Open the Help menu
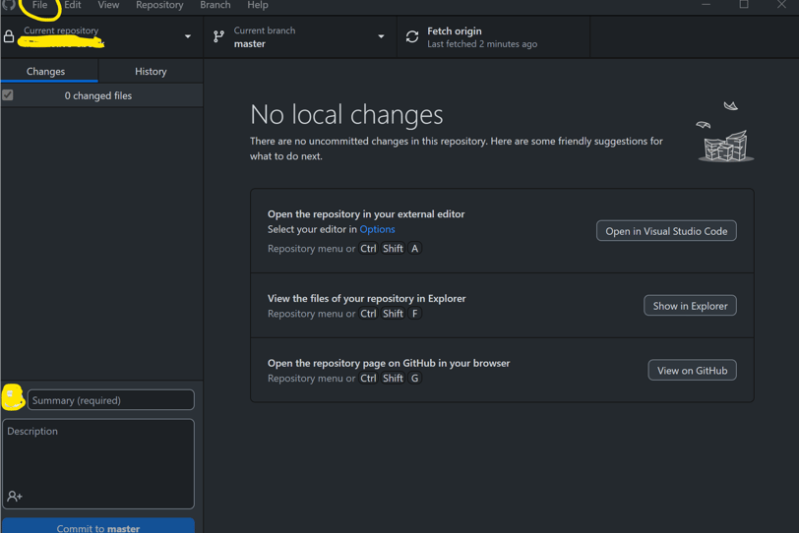Screen dimensions: 799x533 coord(258,5)
